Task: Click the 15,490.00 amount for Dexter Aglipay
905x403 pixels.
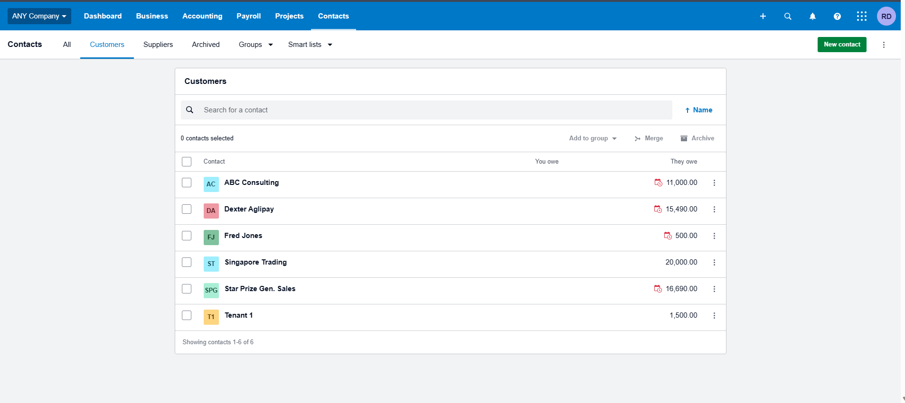Action: [x=681, y=209]
